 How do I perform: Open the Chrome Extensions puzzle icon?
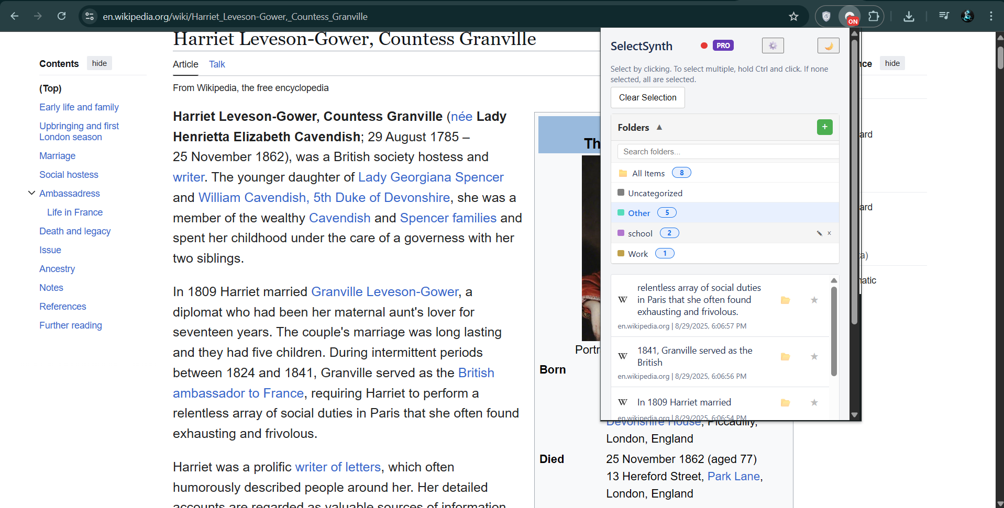pos(874,16)
